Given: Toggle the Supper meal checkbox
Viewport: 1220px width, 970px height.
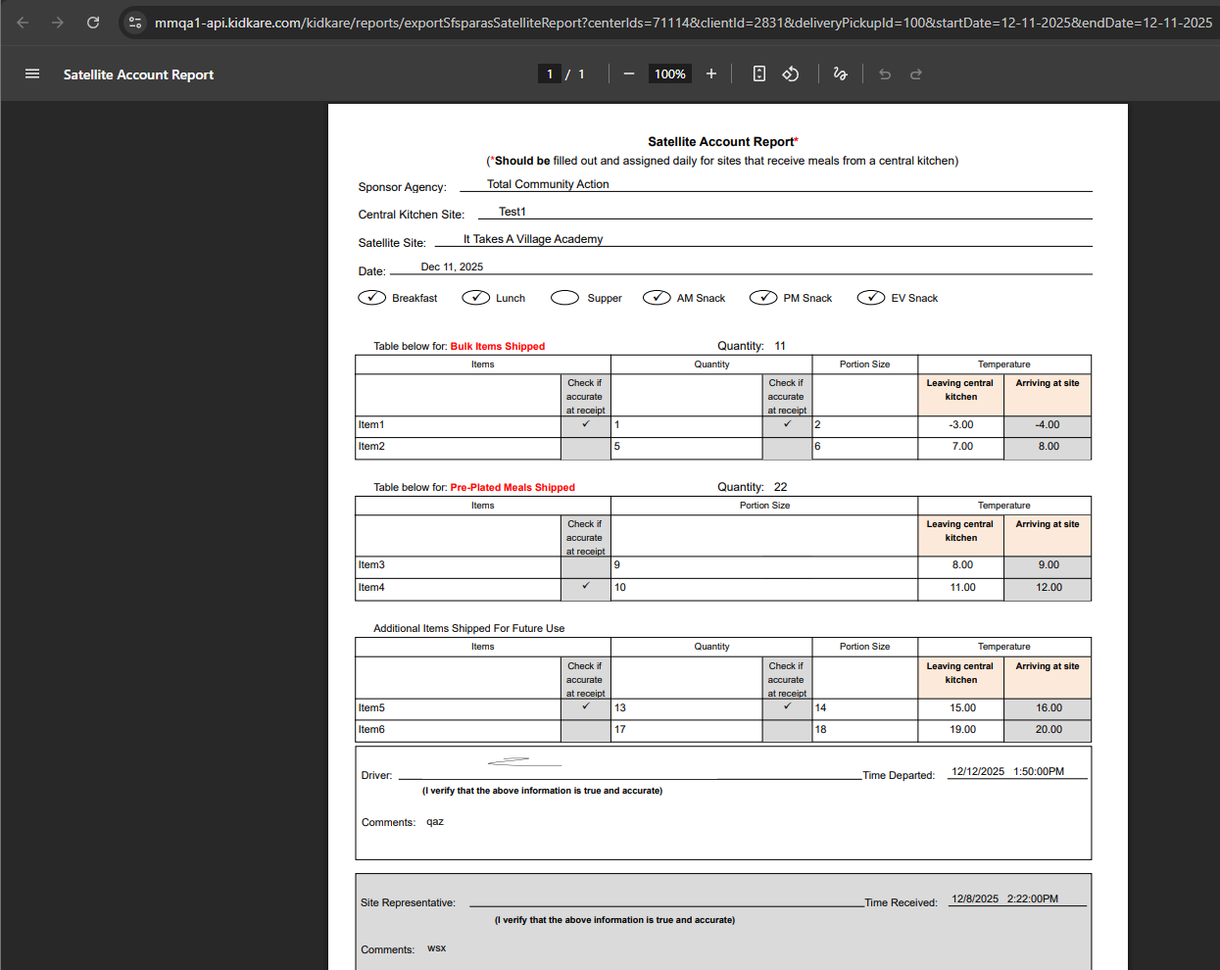Looking at the screenshot, I should [x=563, y=297].
